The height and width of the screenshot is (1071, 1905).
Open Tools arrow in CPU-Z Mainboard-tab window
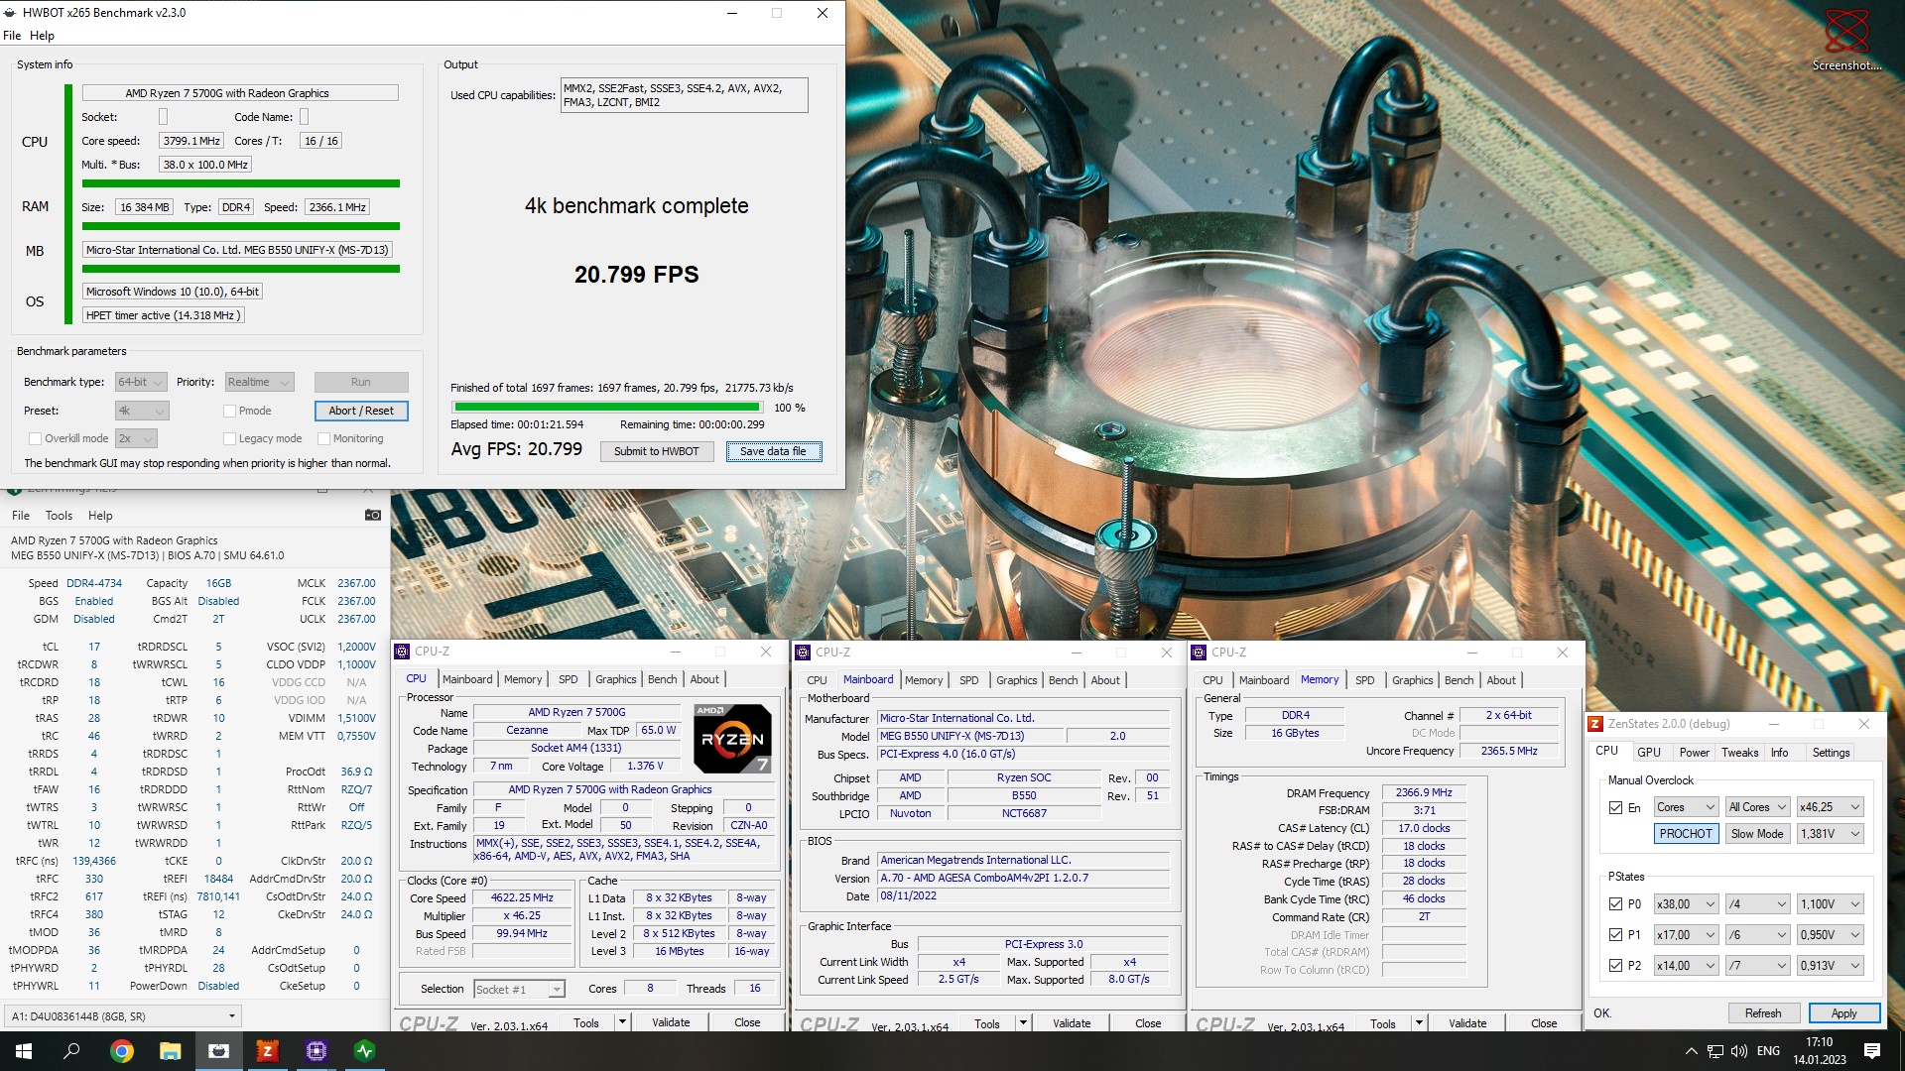[1023, 1023]
